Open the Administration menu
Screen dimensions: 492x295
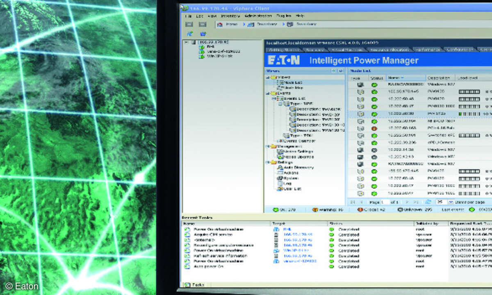[258, 16]
